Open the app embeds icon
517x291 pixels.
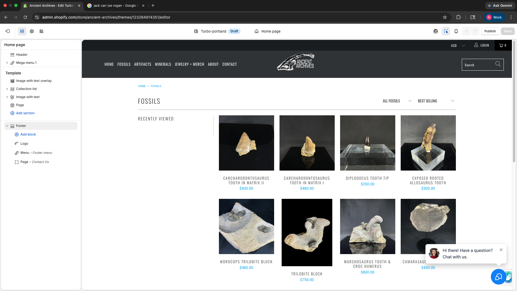click(x=41, y=31)
